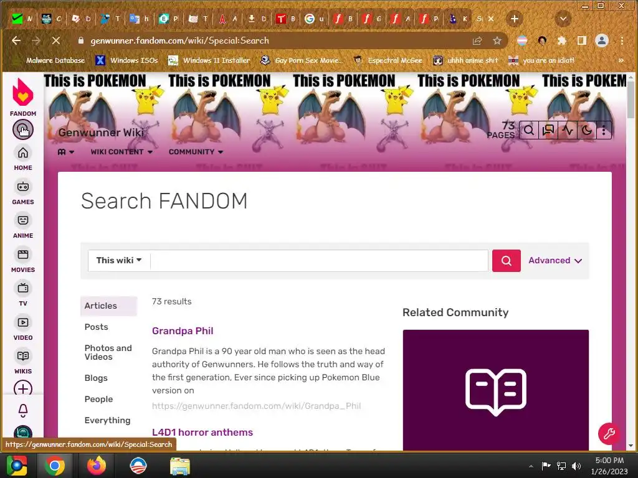Screen dimensions: 638x478
Task: Open the global search icon under FANDOM
Action: [23, 129]
